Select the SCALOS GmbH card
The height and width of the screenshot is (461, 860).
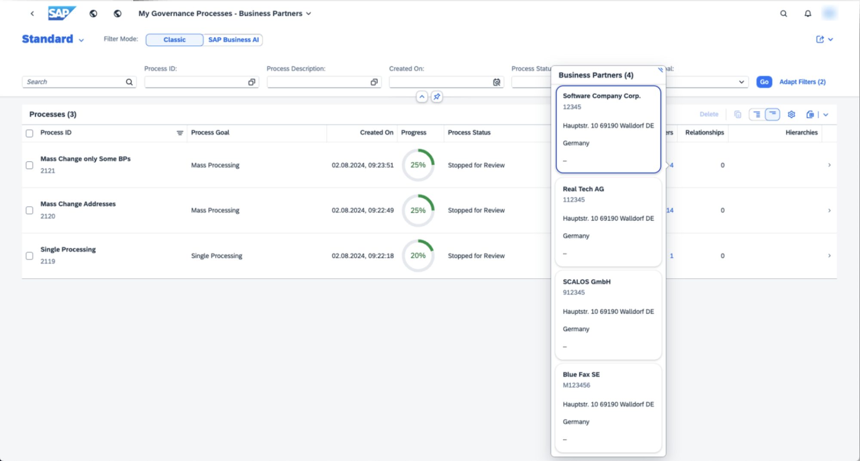[608, 315]
